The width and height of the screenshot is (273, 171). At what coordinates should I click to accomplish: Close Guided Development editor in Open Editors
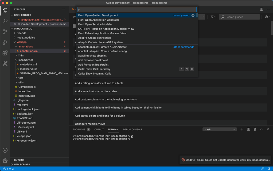[15, 24]
